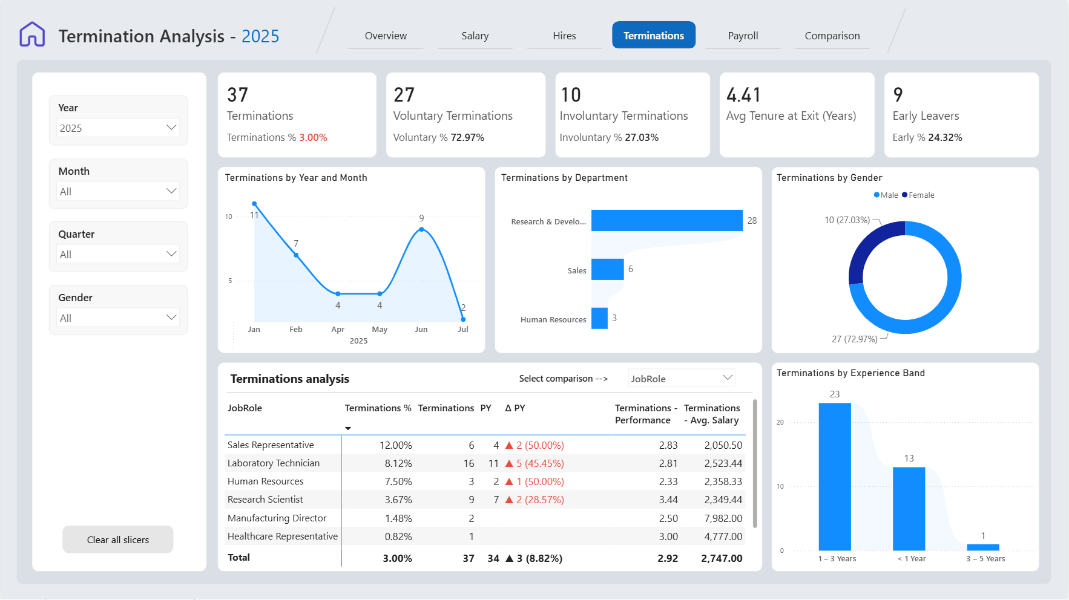The height and width of the screenshot is (600, 1069).
Task: Click the red up-arrow in Sales Representative row
Action: coord(509,445)
